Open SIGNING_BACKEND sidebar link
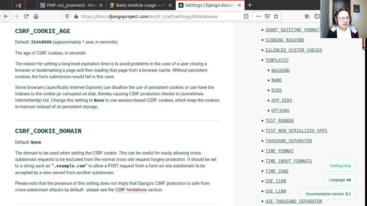 point(284,40)
